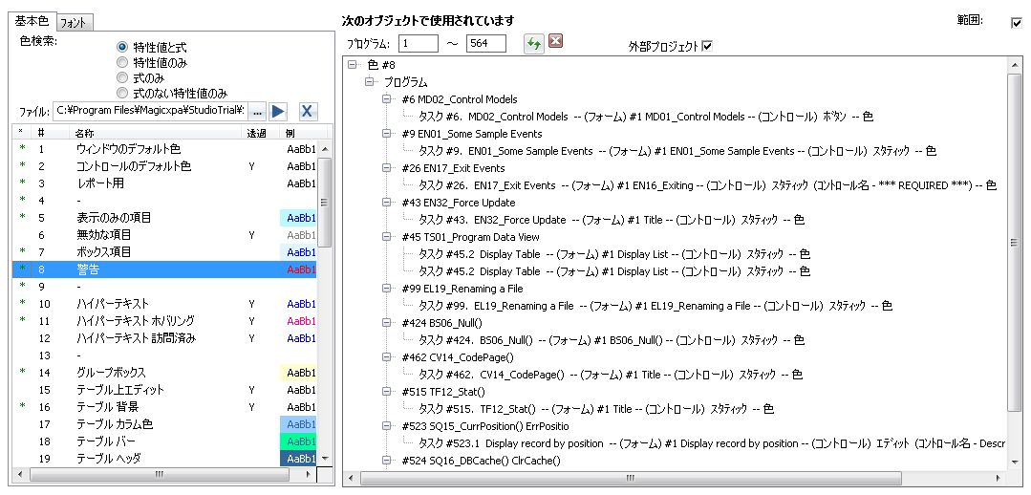Click the テーブル ヘッダ dark blue sample

[298, 458]
